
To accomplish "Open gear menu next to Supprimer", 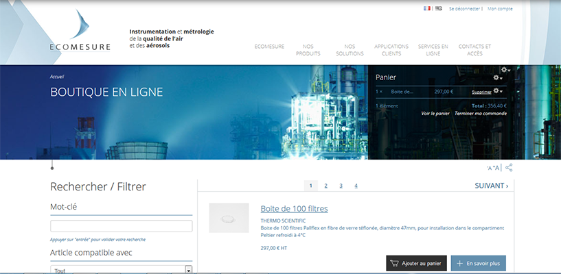I will pos(498,91).
